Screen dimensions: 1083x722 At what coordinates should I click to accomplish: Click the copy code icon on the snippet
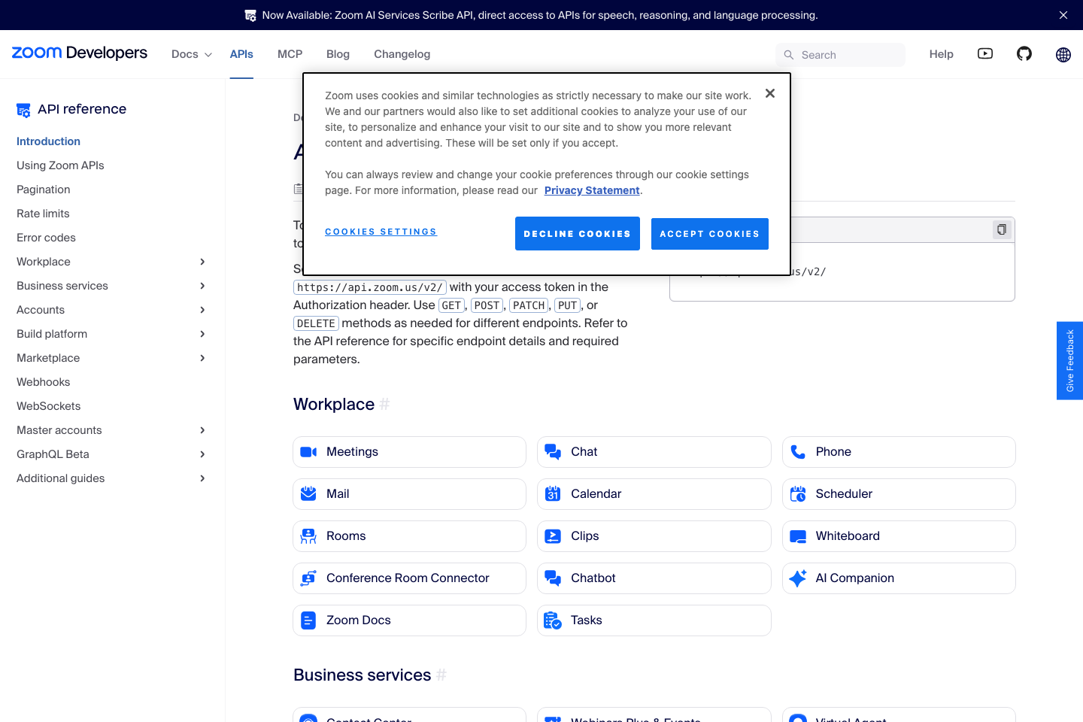point(1001,229)
